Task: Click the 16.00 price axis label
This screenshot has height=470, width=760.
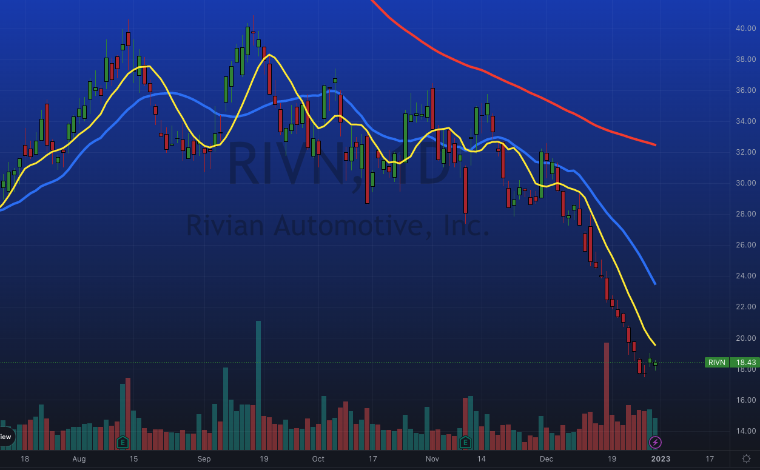Action: pyautogui.click(x=745, y=400)
